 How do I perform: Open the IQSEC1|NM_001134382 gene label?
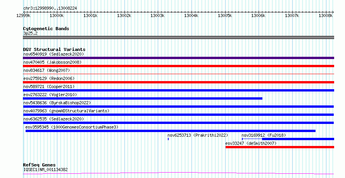click(45, 170)
